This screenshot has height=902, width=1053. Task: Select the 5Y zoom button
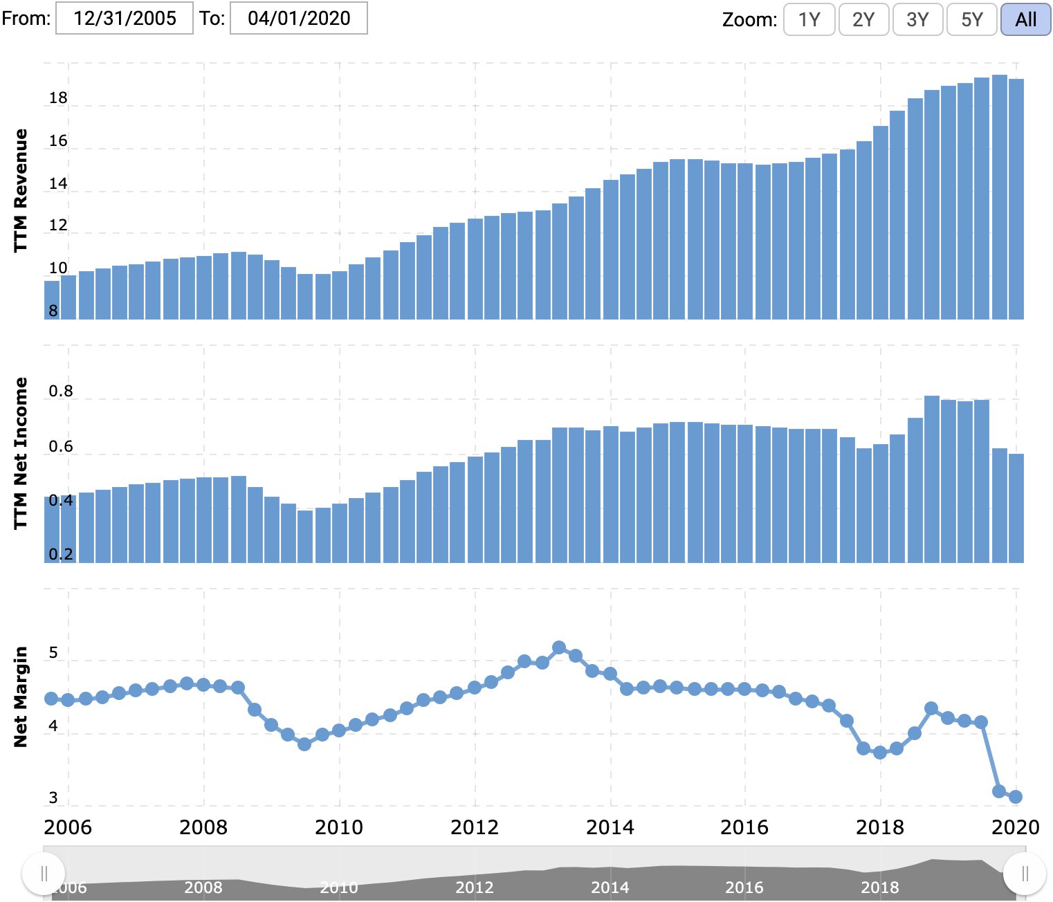971,19
